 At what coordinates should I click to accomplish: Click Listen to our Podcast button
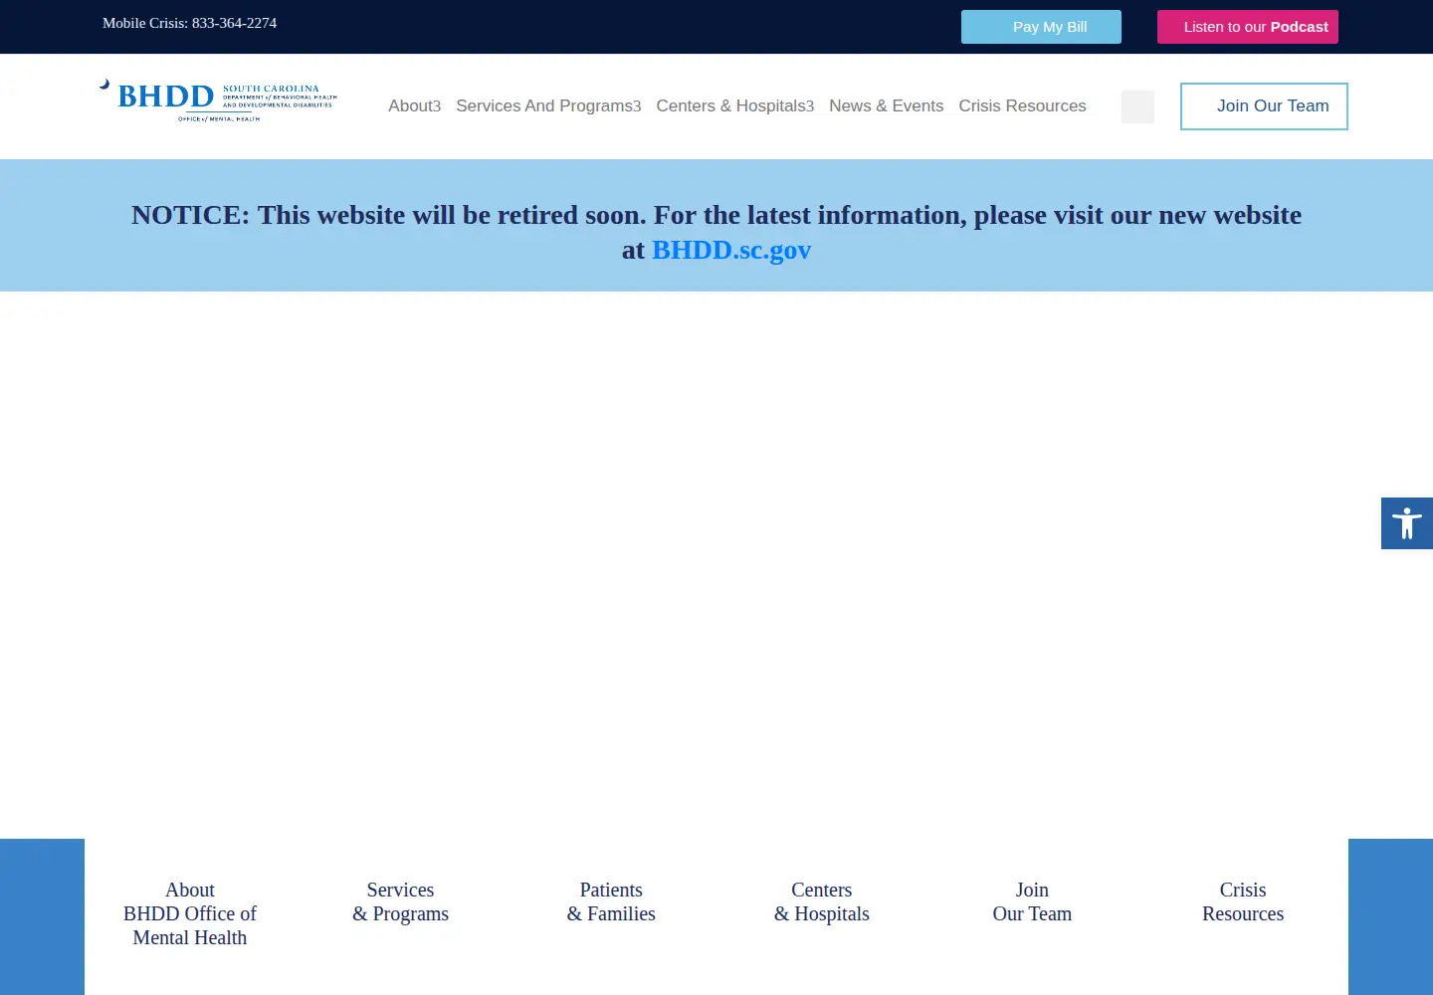pos(1248,27)
